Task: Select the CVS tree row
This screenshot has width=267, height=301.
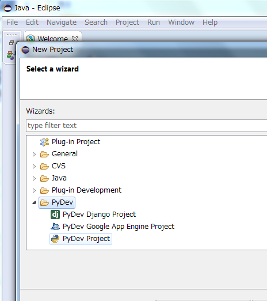Action: pos(59,166)
